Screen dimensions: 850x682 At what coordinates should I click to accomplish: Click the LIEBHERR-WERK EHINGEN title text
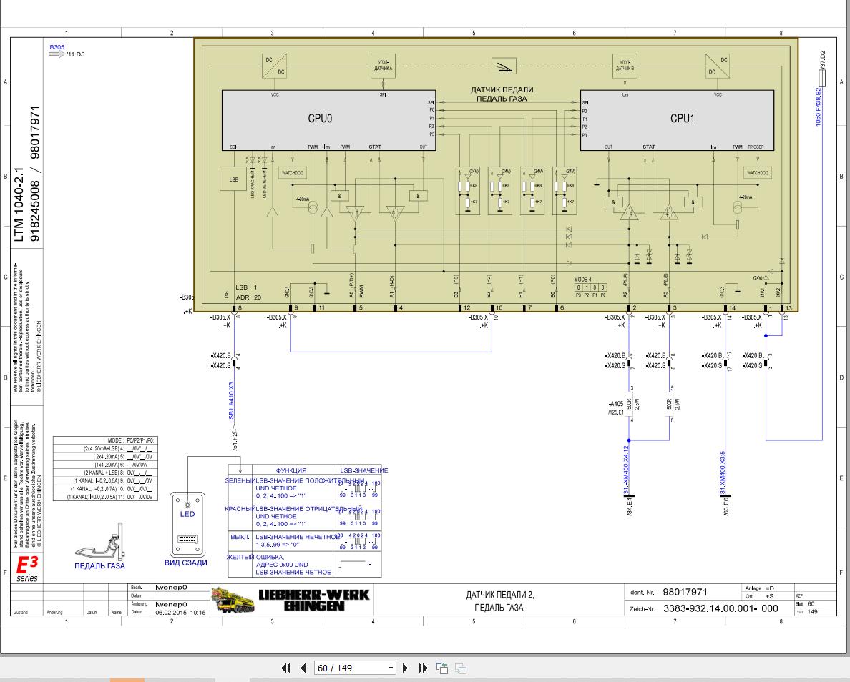(x=314, y=600)
